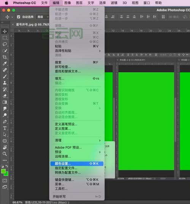Toggle the 自动选择 checkbox
Image resolution: width=190 pixels, height=204 pixels.
pyautogui.click(x=19, y=17)
